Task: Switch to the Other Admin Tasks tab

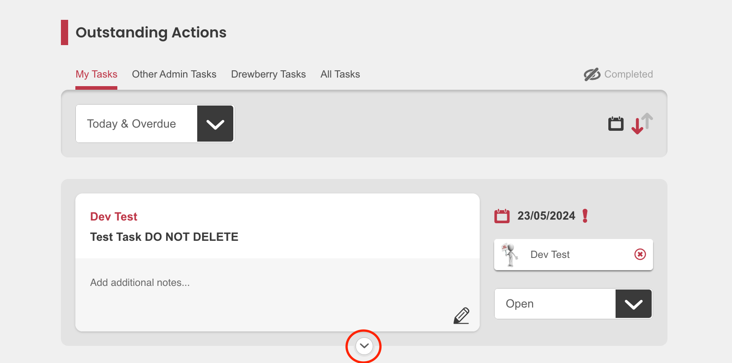Action: pyautogui.click(x=174, y=74)
